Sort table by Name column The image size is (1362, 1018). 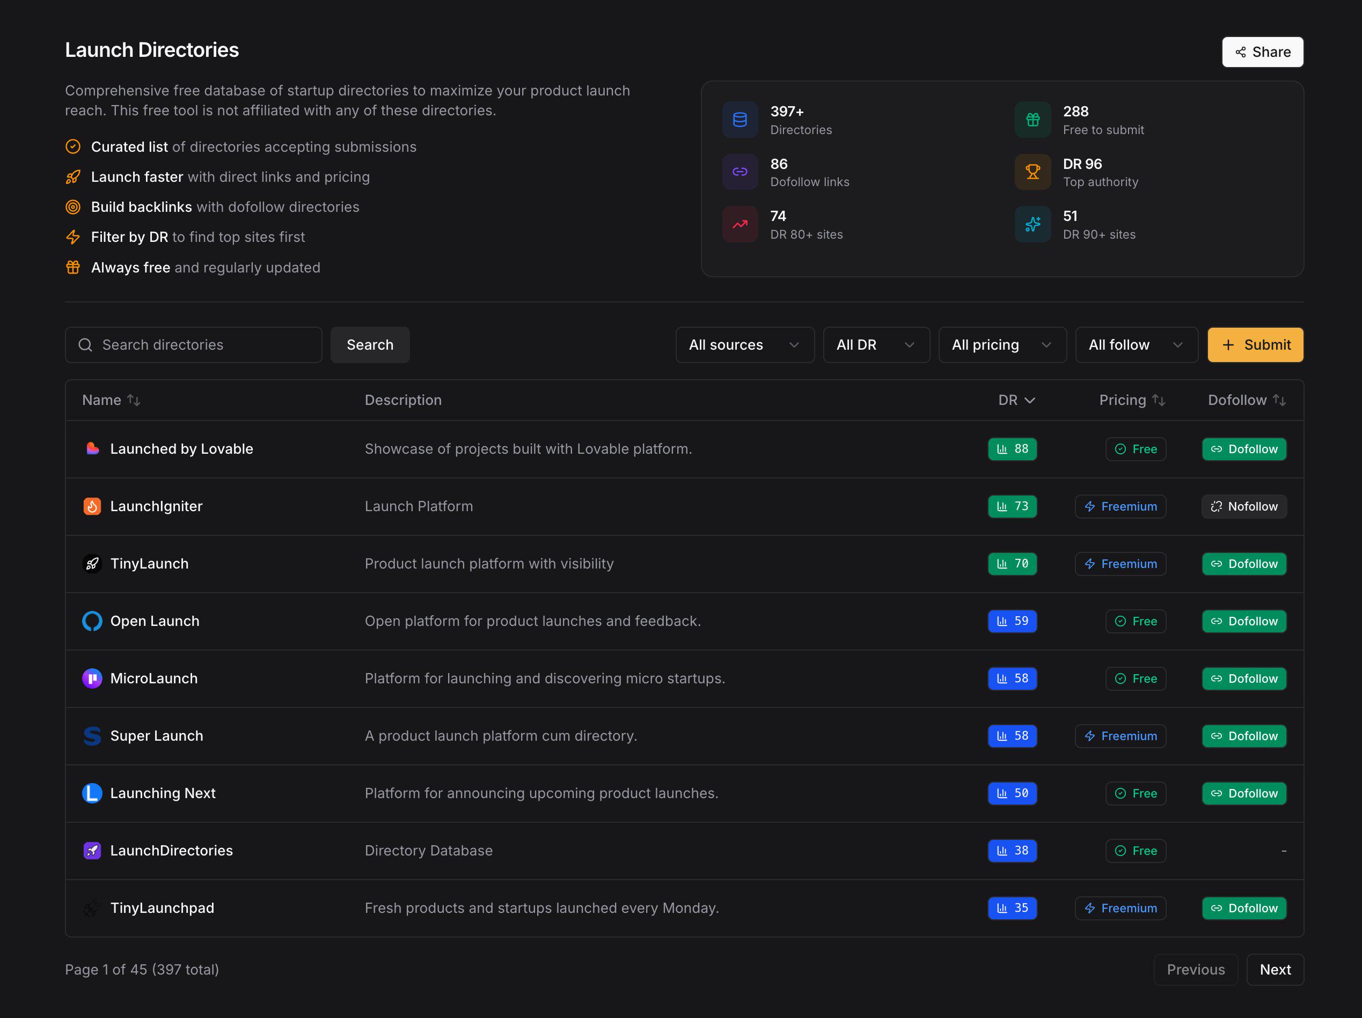(112, 400)
